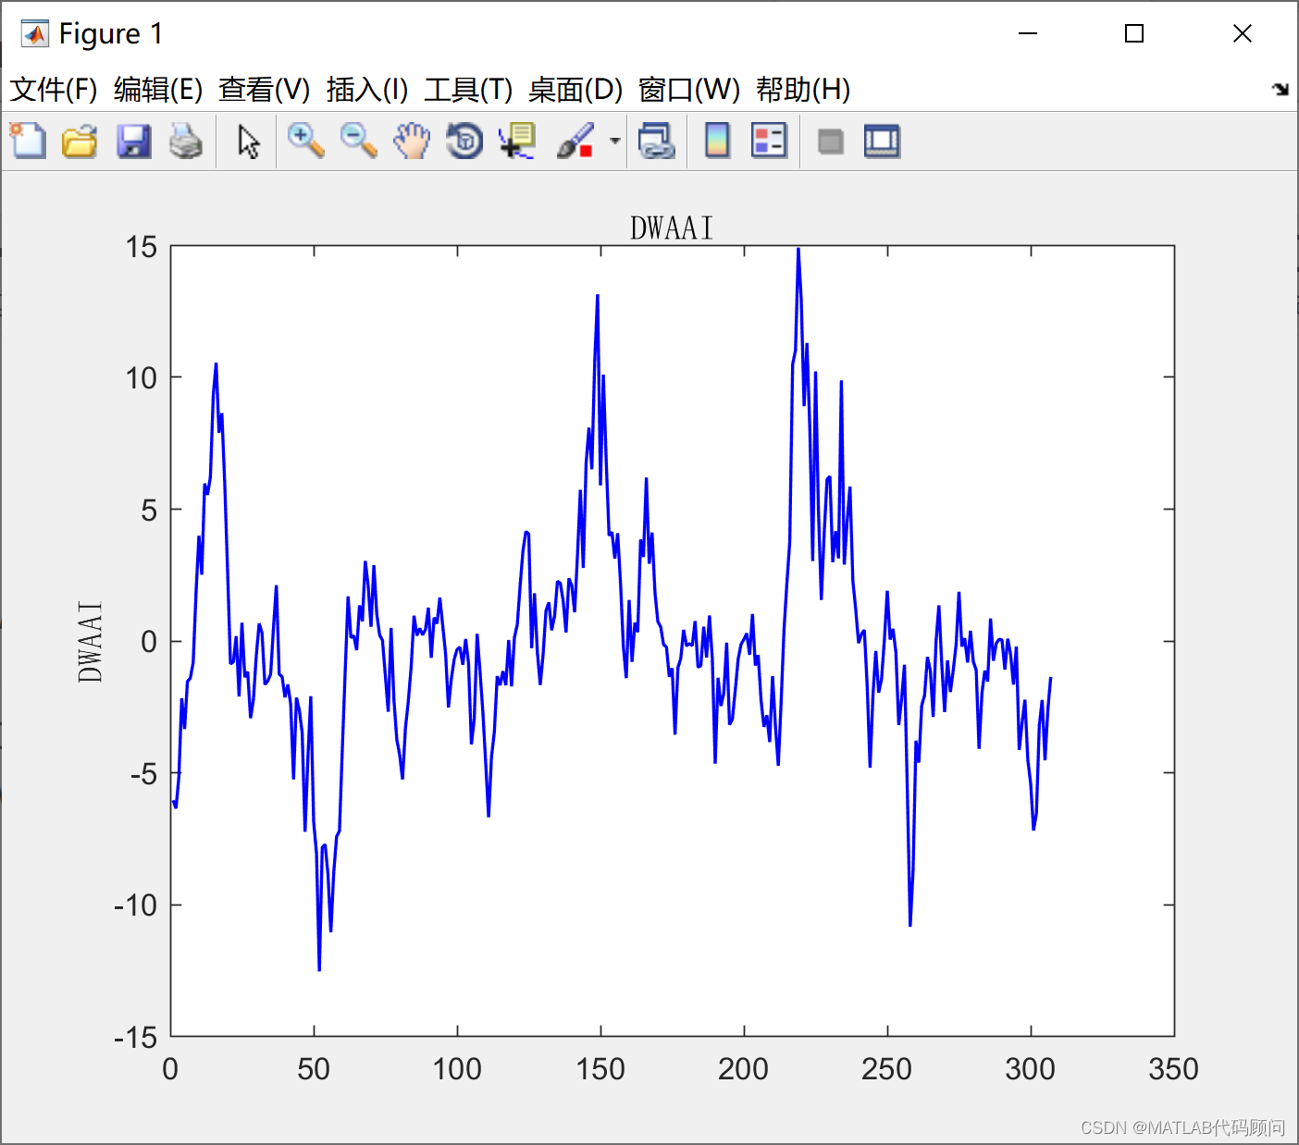Open the 工具(T) menu
Screen dimensions: 1299x1145
(467, 90)
